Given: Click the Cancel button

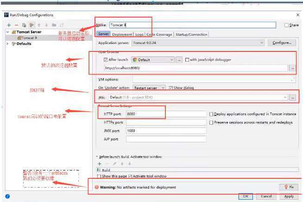Looking at the screenshot, I should click(266, 196).
